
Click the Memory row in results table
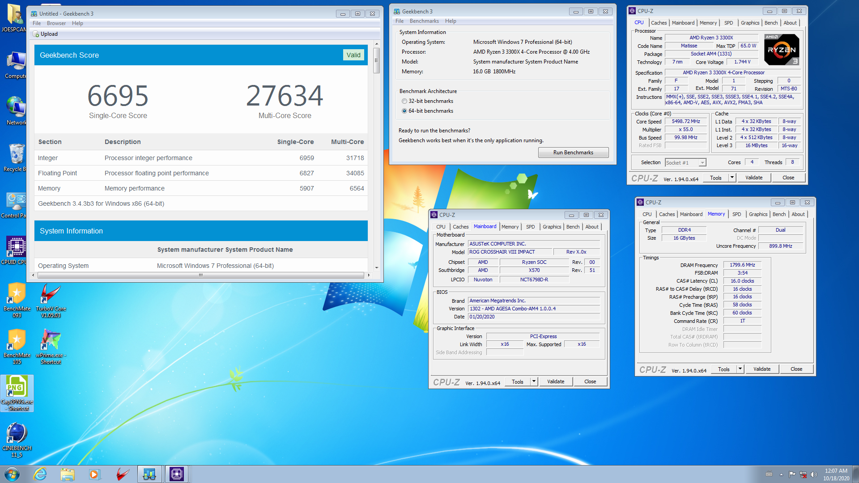(201, 188)
